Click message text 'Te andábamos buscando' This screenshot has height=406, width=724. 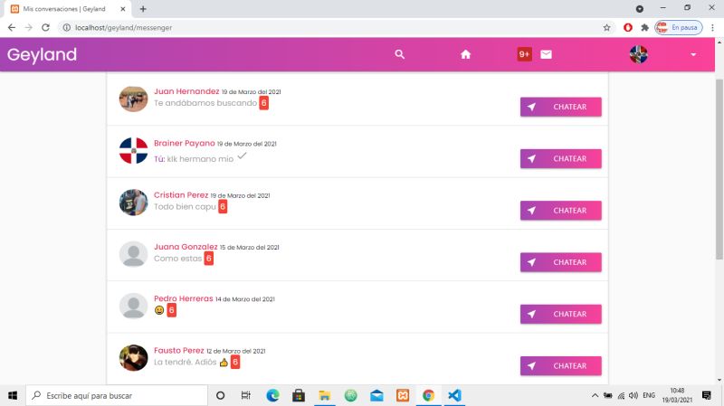point(205,103)
